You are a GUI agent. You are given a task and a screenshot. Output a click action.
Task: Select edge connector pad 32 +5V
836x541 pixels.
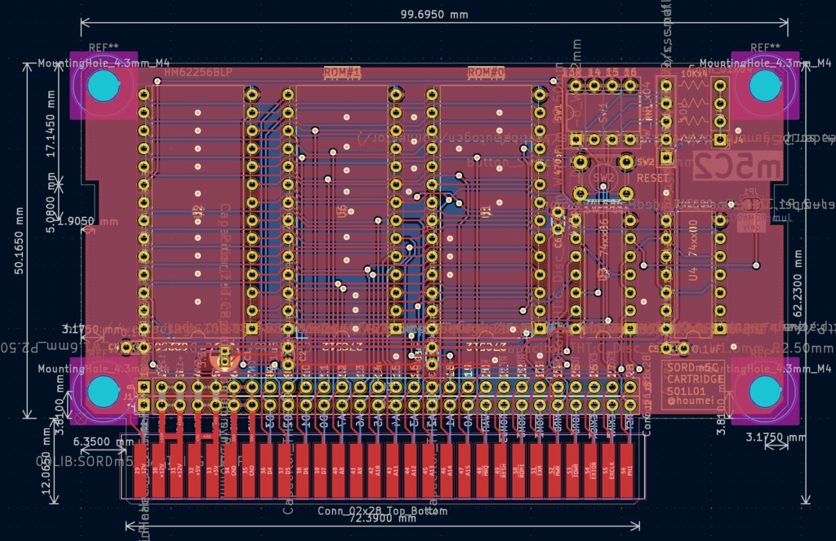[194, 471]
